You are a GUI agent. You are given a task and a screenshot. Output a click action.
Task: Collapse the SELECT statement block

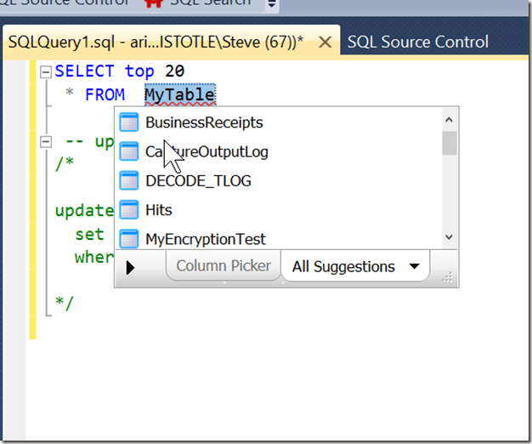pos(46,72)
